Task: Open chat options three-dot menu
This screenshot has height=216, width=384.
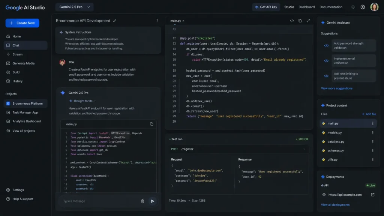Action: click(x=157, y=21)
